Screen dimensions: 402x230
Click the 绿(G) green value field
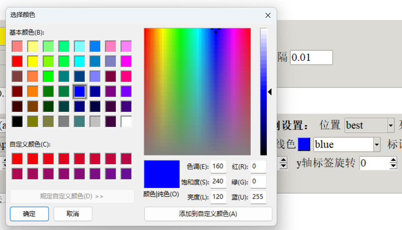click(258, 182)
